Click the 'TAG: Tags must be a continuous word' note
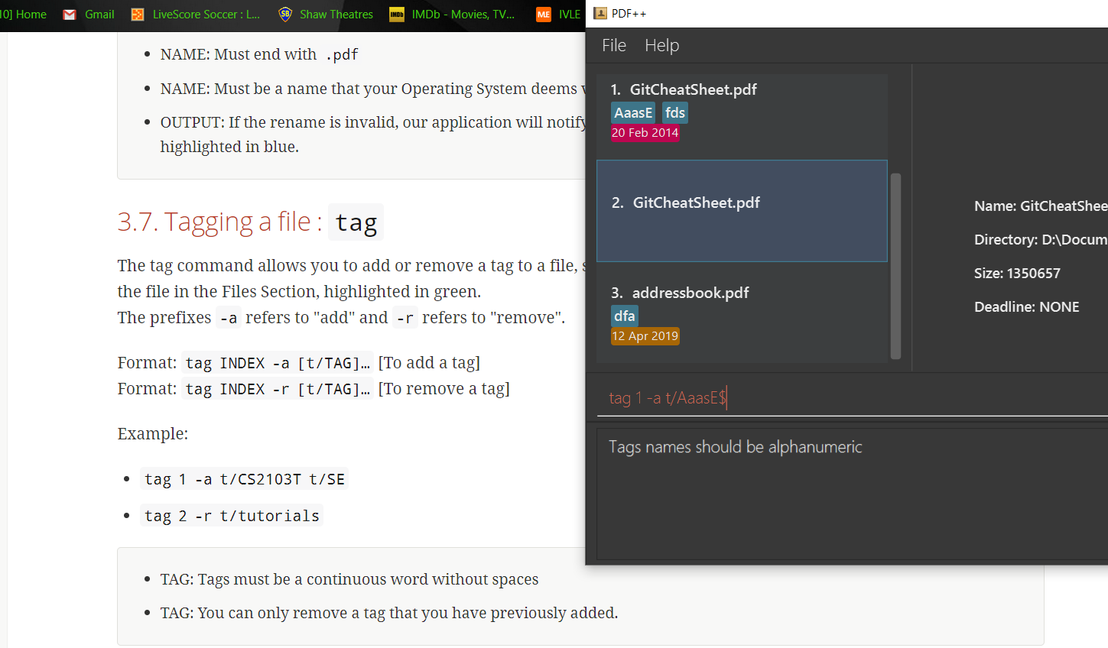The image size is (1108, 648). tap(349, 579)
